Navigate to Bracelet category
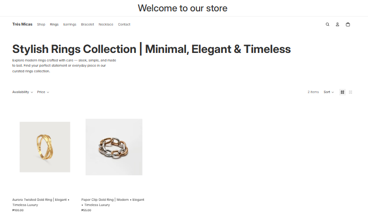The image size is (368, 224). 88,25
